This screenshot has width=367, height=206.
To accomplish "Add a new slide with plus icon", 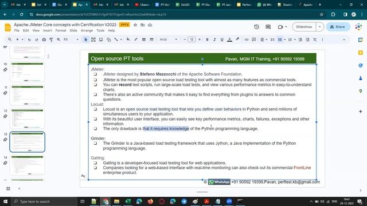I will tap(17, 39).
